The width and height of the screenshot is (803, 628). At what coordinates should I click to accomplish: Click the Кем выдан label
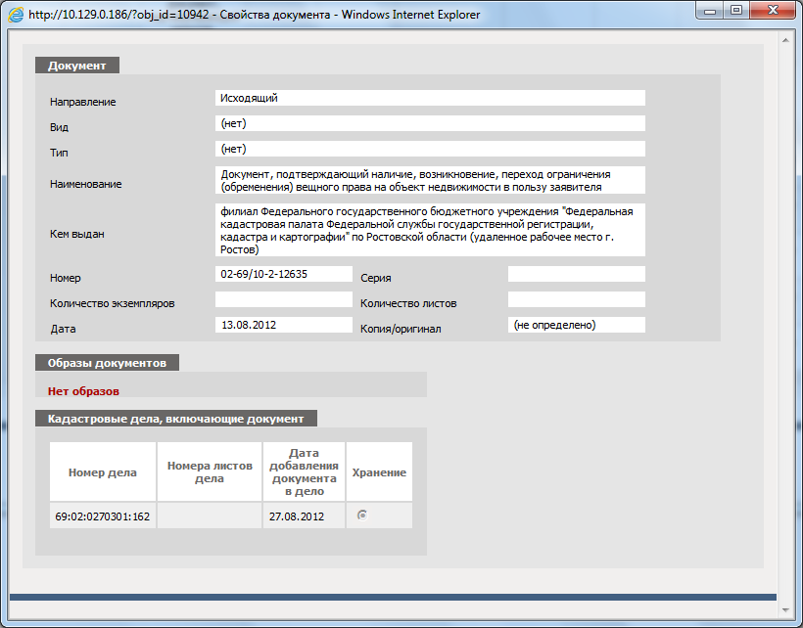pos(76,234)
